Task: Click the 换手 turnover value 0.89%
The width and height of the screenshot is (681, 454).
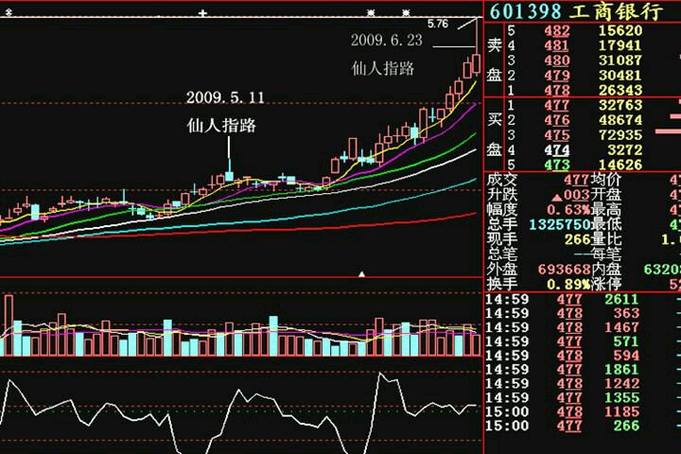Action: [x=568, y=285]
